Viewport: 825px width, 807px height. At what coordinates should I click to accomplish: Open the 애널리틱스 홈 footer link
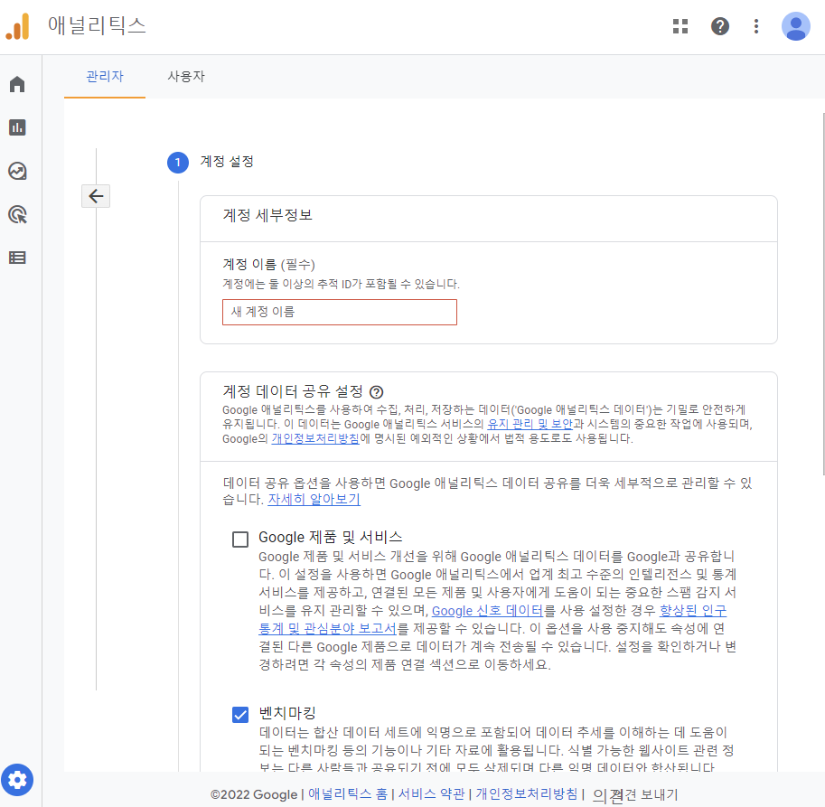coord(347,793)
